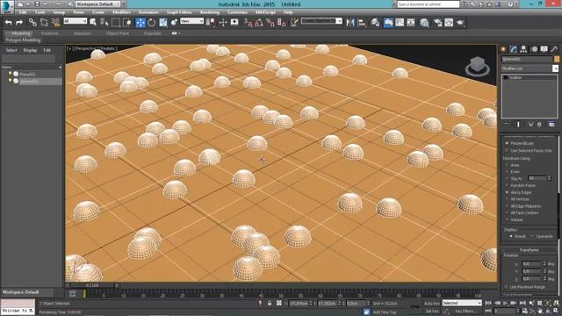Open Select by Name dialog icon
Viewport: 562px width, 316px height.
pyautogui.click(x=104, y=22)
